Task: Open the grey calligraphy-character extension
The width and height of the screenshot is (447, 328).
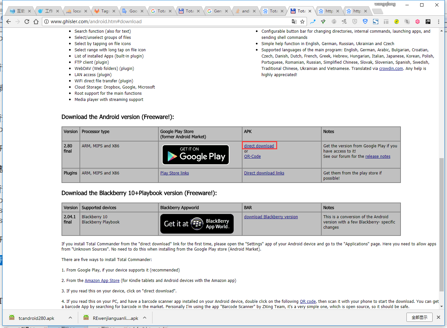Action: [x=344, y=22]
